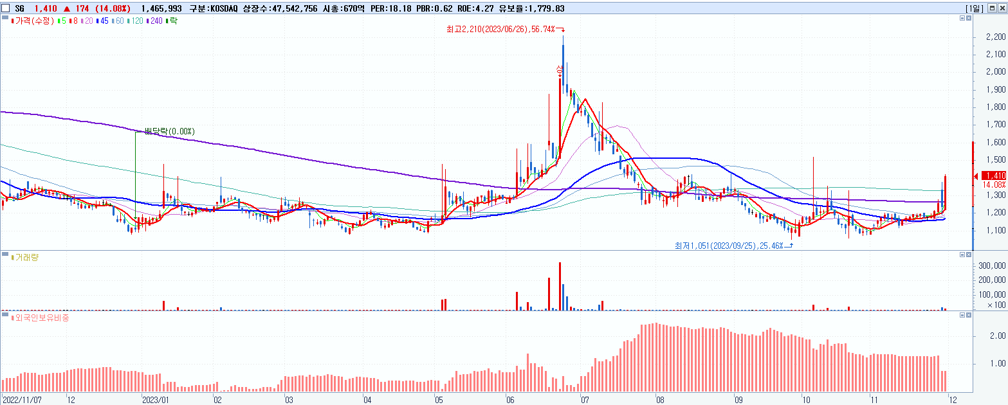Click the ROE:4.27 value in header
The height and width of the screenshot is (405, 1008).
coord(475,8)
